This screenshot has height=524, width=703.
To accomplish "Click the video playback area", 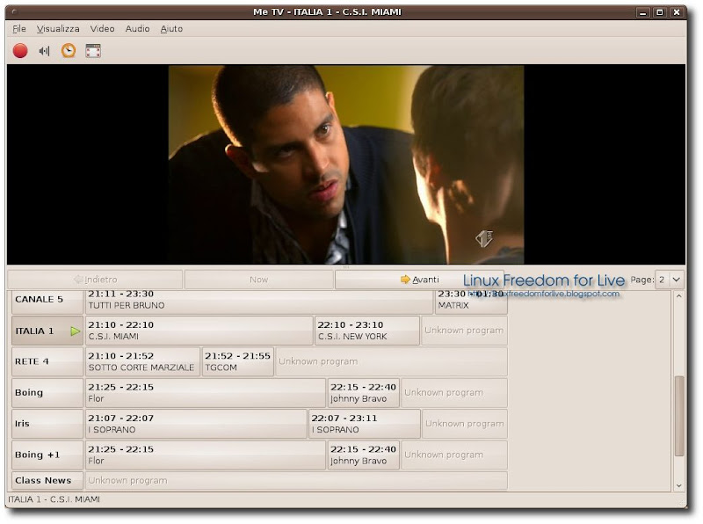I will point(346,164).
